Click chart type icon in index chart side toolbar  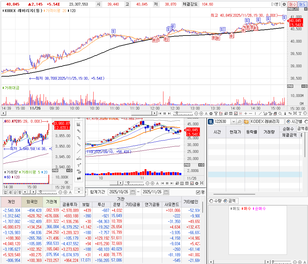point(79,124)
